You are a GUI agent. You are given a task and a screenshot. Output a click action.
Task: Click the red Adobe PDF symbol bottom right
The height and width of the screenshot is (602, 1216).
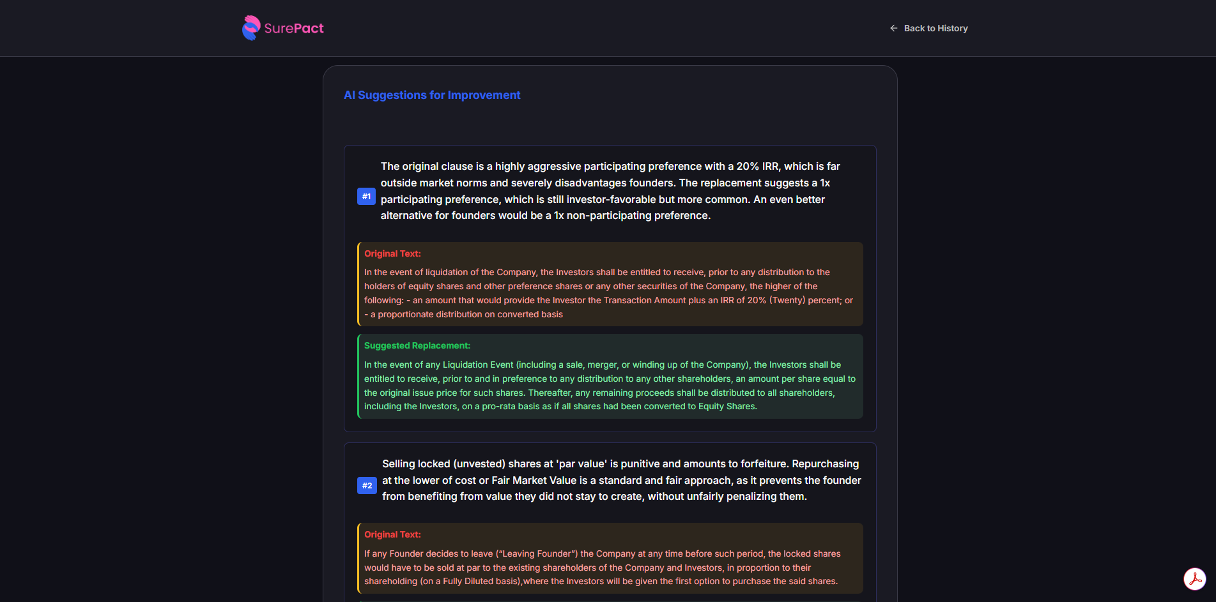pyautogui.click(x=1195, y=580)
